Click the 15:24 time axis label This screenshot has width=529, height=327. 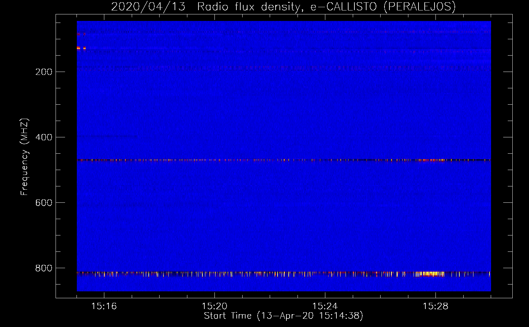[x=325, y=306]
